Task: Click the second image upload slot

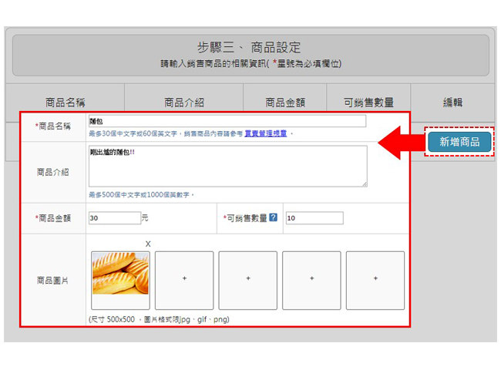Action: coord(184,280)
